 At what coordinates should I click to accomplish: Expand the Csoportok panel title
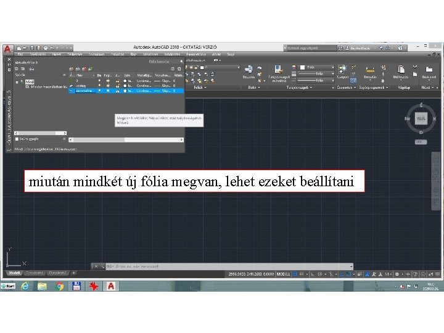(347, 88)
